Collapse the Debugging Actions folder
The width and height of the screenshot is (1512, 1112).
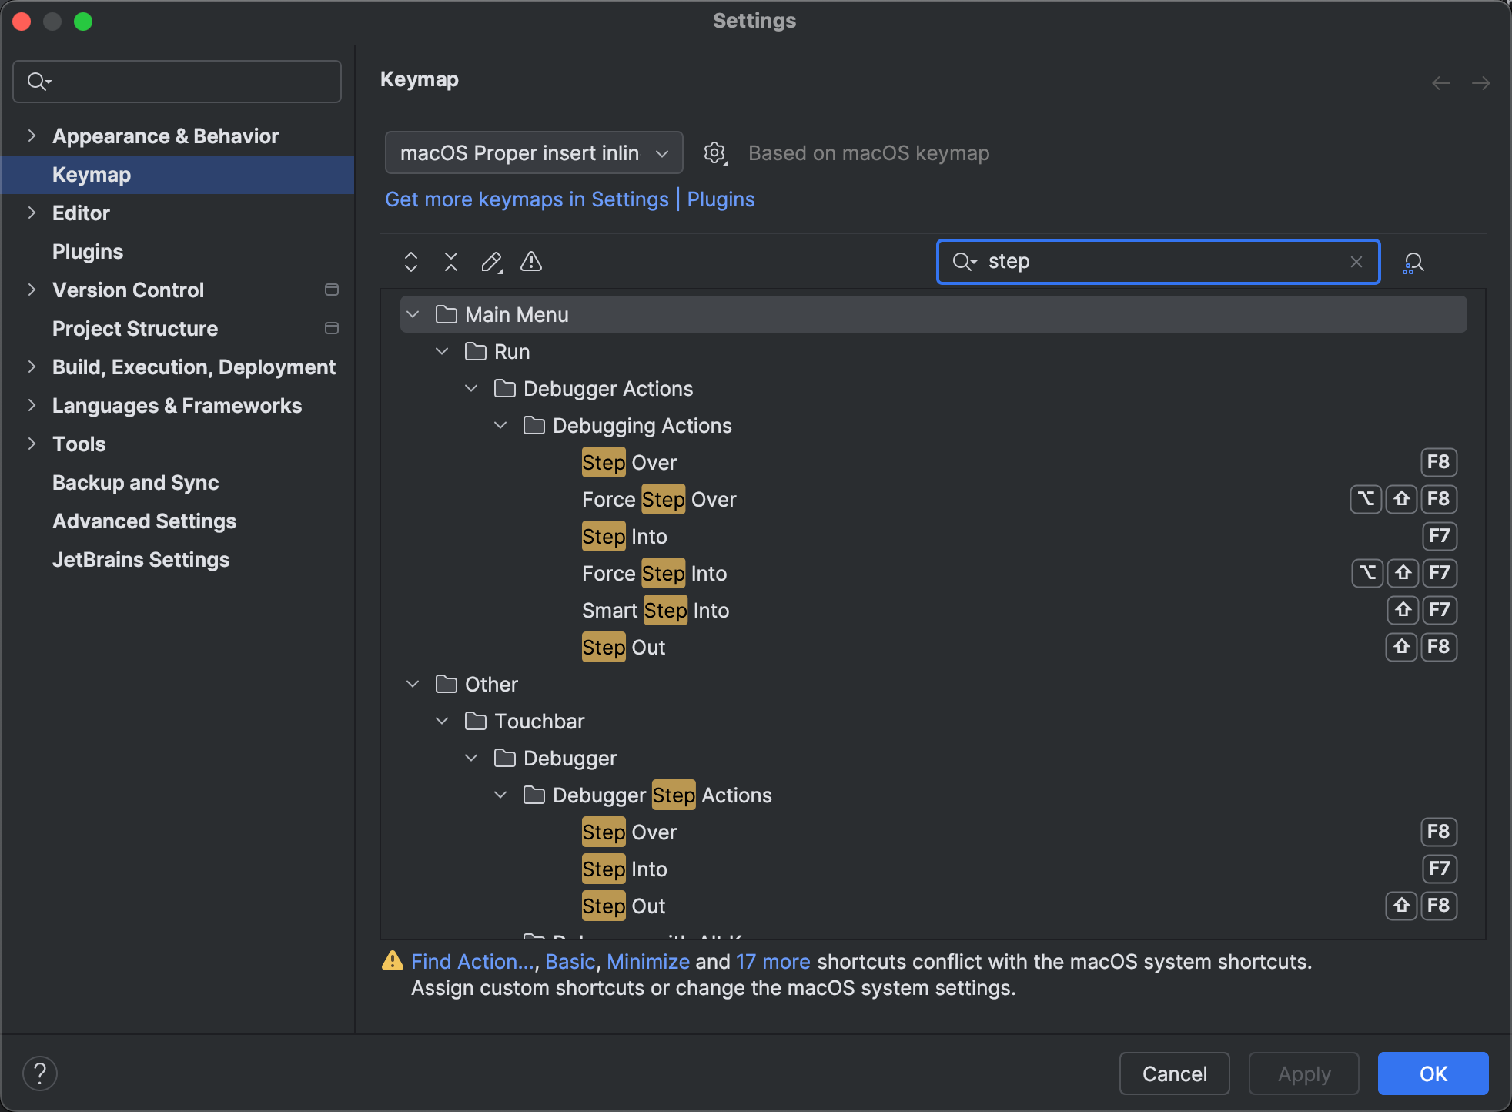pos(500,425)
